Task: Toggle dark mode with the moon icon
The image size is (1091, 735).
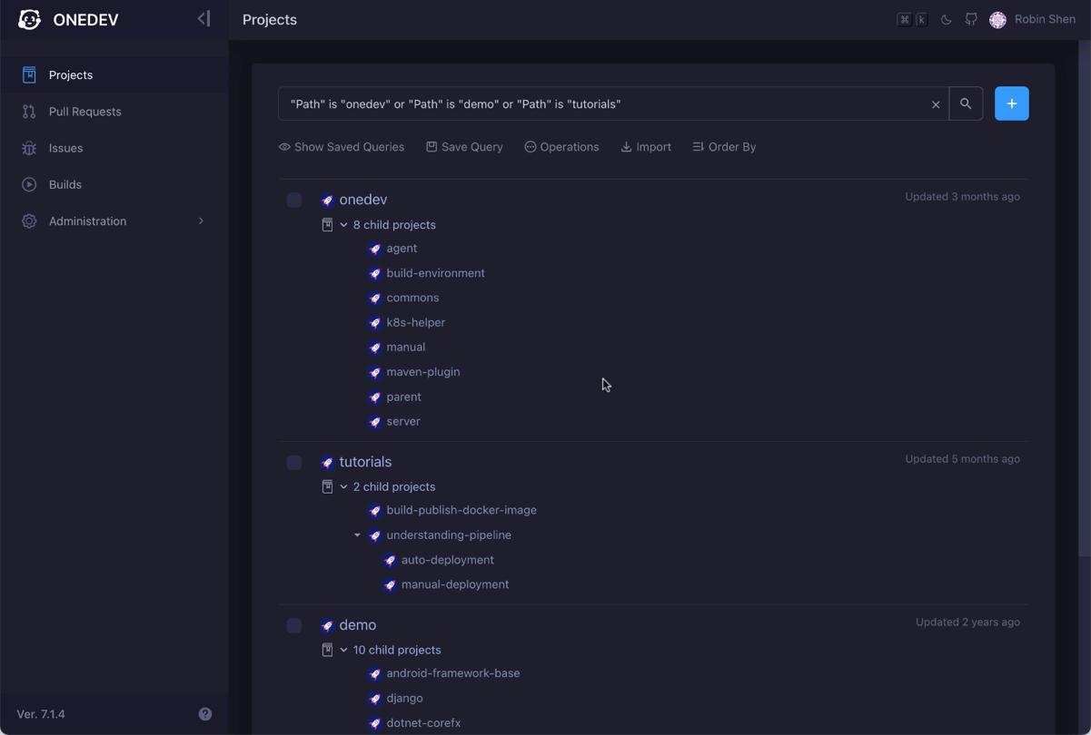Action: 946,19
